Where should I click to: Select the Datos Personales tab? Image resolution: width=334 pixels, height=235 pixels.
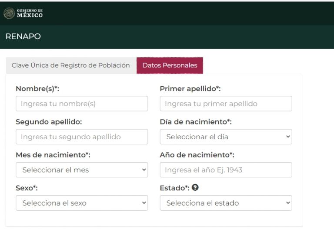(x=170, y=65)
